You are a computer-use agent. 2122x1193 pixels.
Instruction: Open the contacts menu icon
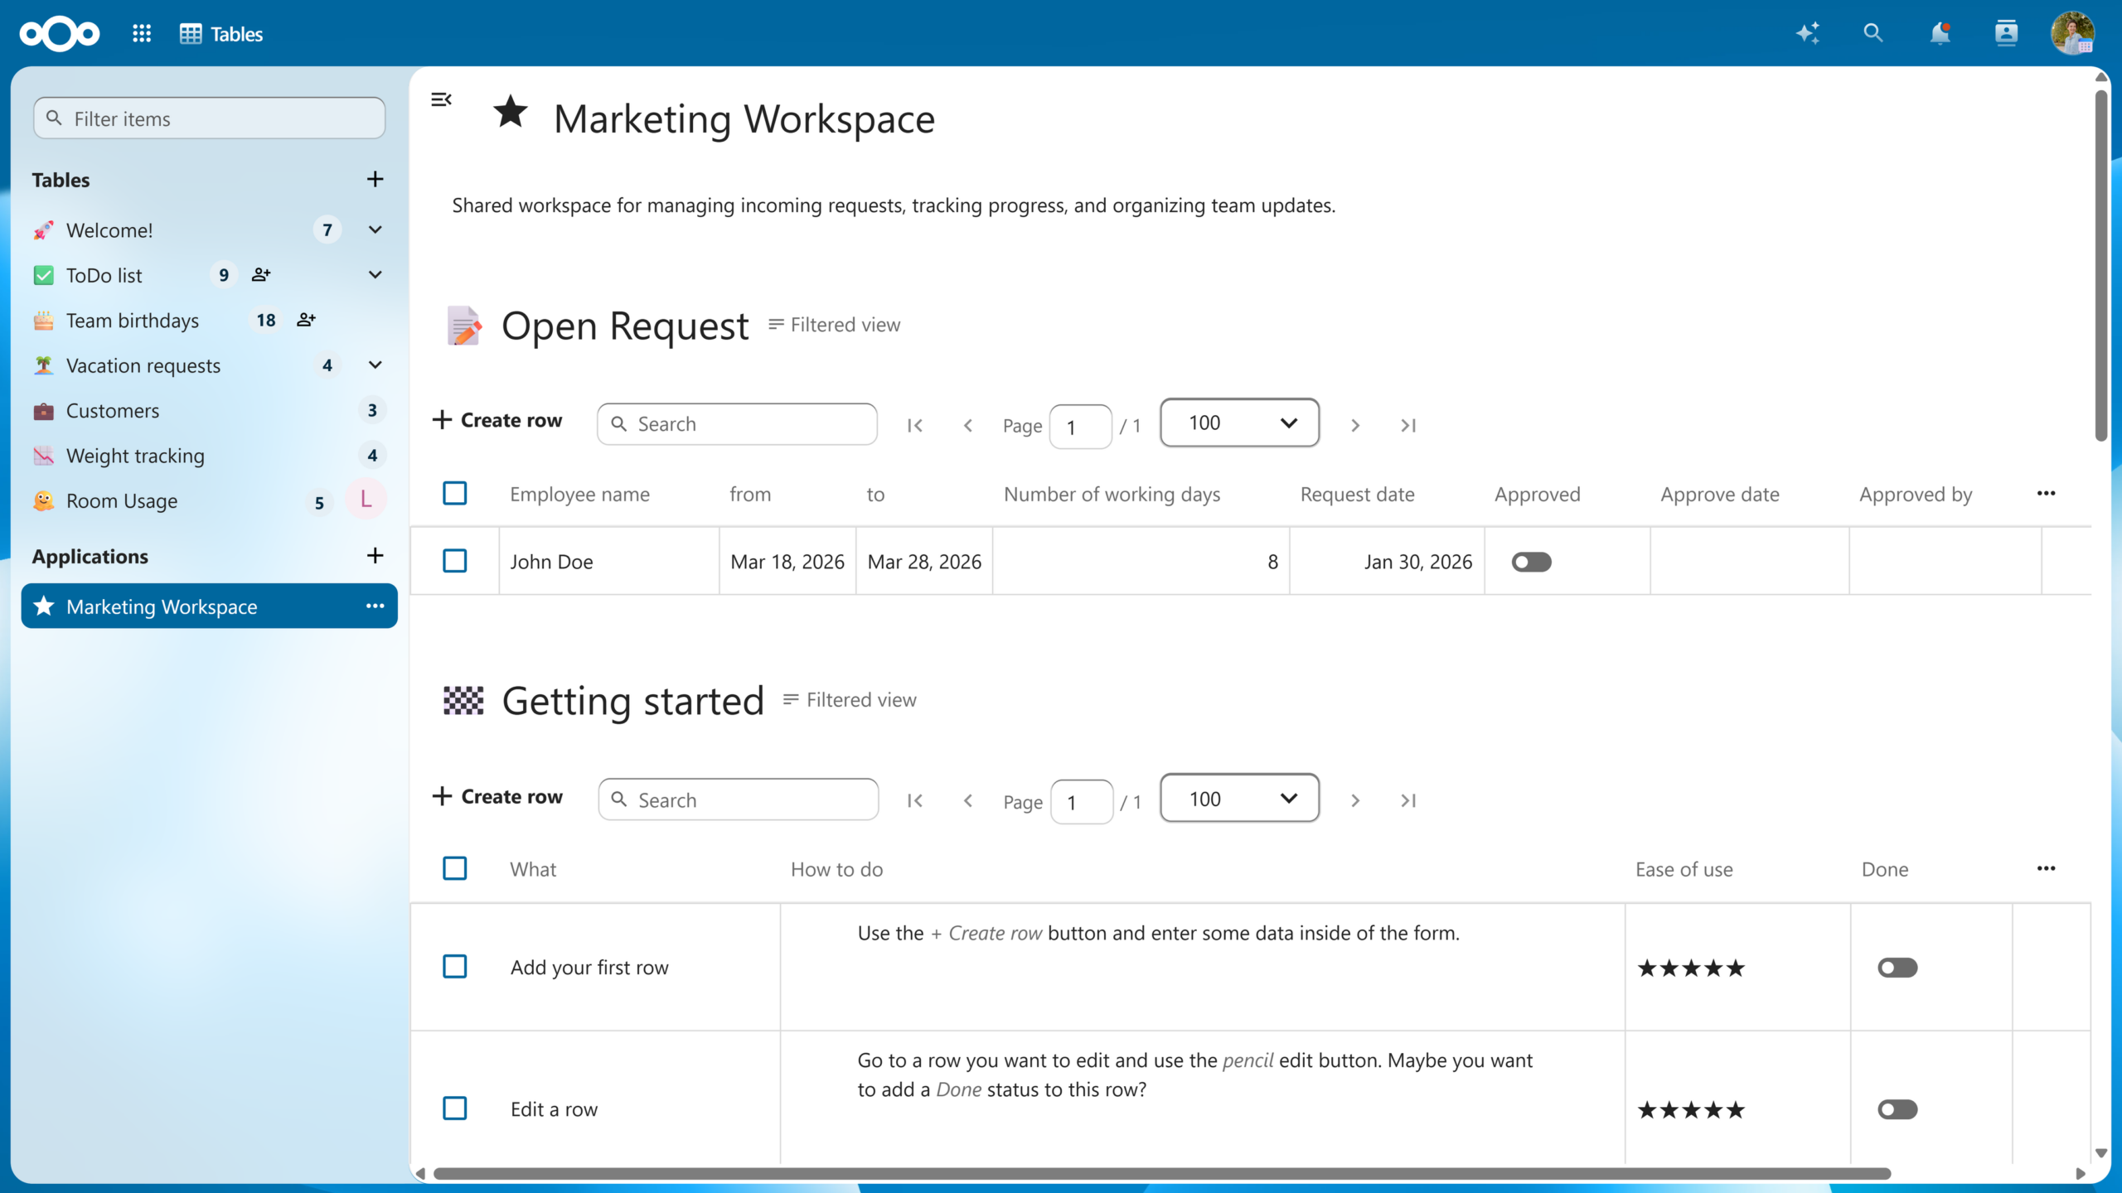pos(2006,33)
